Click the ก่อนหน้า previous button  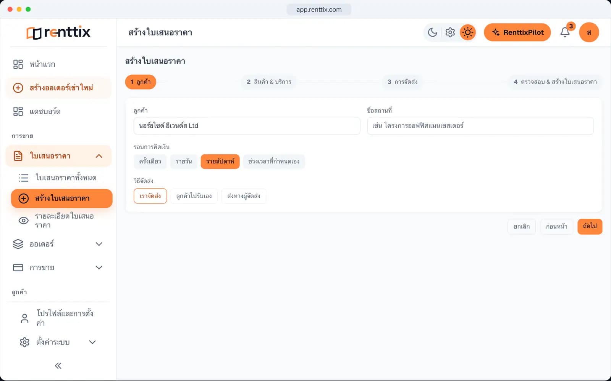tap(556, 226)
